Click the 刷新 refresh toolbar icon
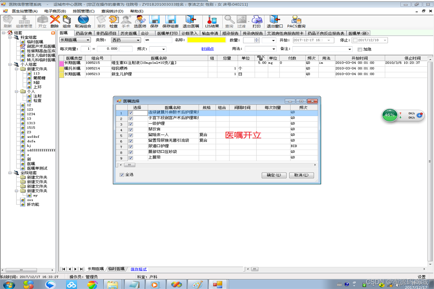Viewport: 434px width, 289px height. click(x=7, y=21)
